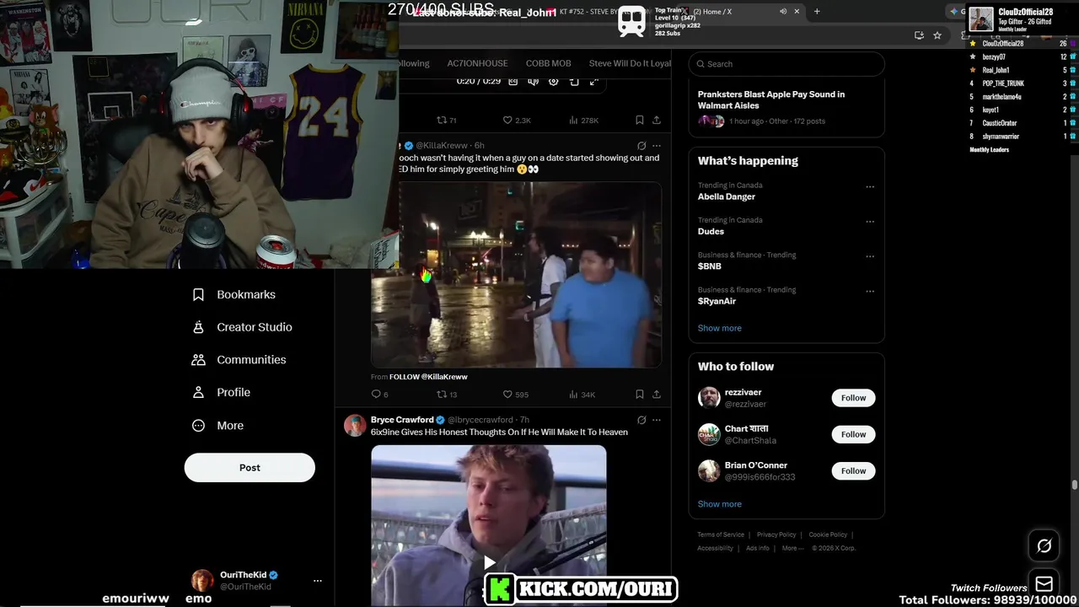Open Creator Studio in the sidebar
Screen dimensions: 1079x607
(x=243, y=327)
